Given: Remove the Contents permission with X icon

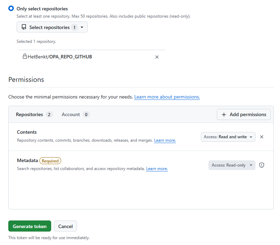Looking at the screenshot, I should point(262,137).
